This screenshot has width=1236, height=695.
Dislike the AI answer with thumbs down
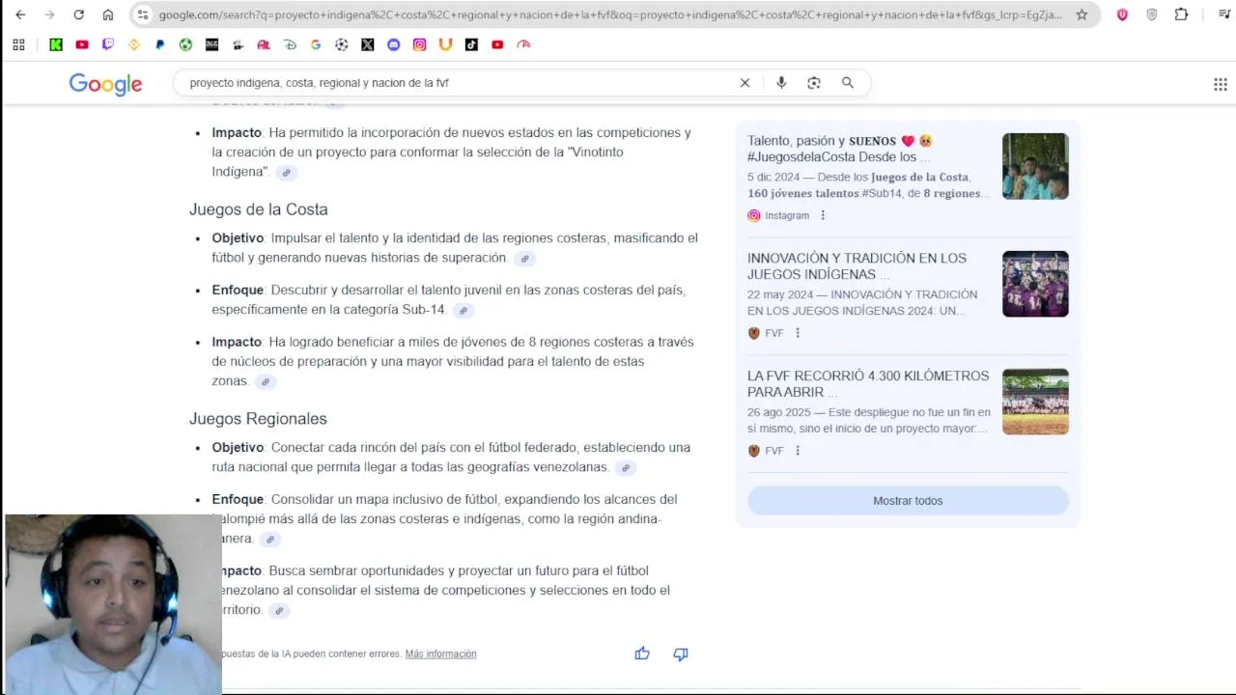(681, 653)
